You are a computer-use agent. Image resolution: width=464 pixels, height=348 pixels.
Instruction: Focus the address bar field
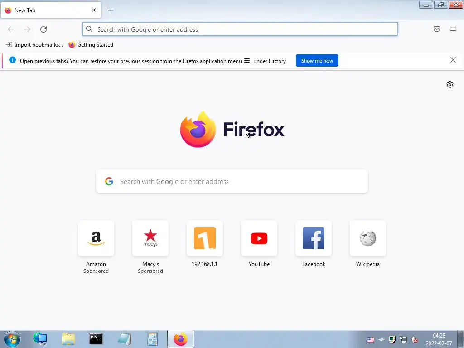(240, 29)
